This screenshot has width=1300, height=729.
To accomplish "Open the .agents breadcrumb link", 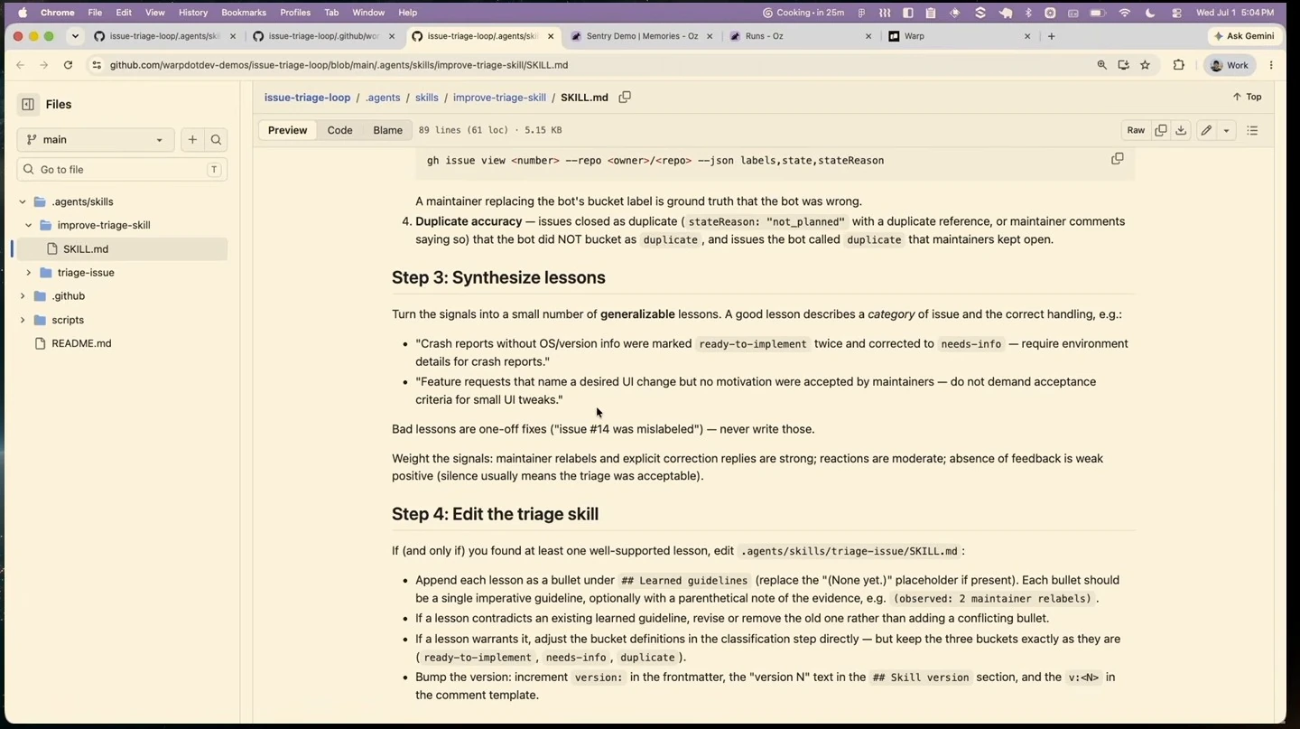I will 383,97.
